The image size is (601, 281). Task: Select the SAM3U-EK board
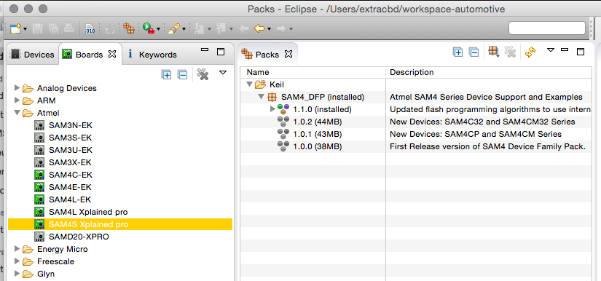(x=71, y=150)
